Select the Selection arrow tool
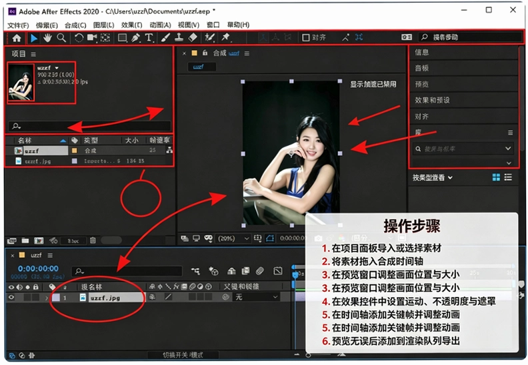Screen dimensions: 528x365 [34, 38]
